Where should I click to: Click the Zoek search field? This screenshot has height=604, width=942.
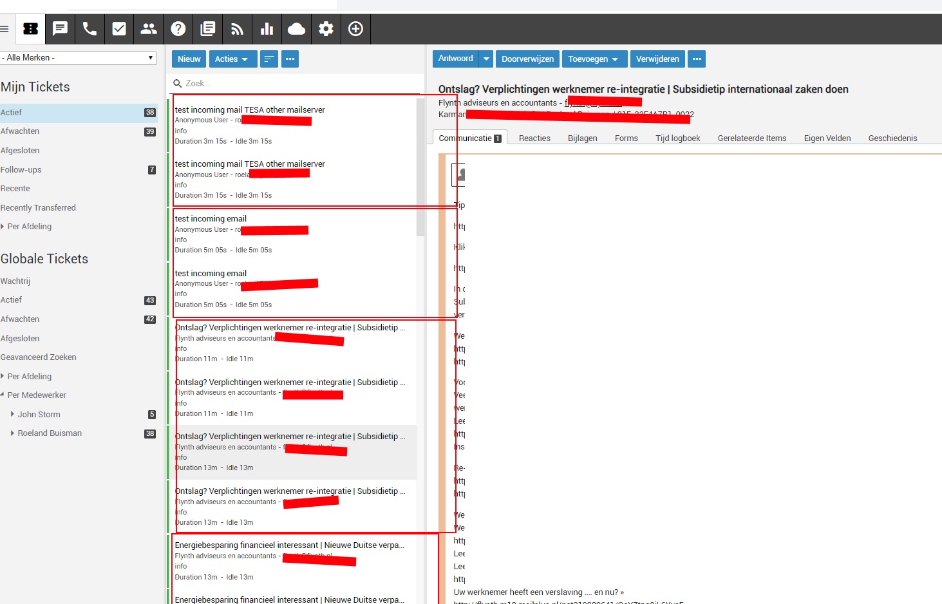[296, 84]
